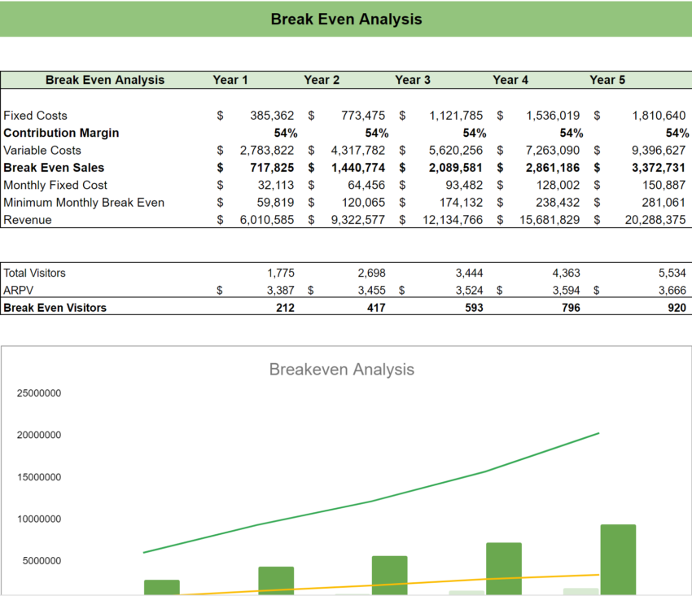
Task: Click Fixed Costs value 773,475
Action: coord(363,116)
